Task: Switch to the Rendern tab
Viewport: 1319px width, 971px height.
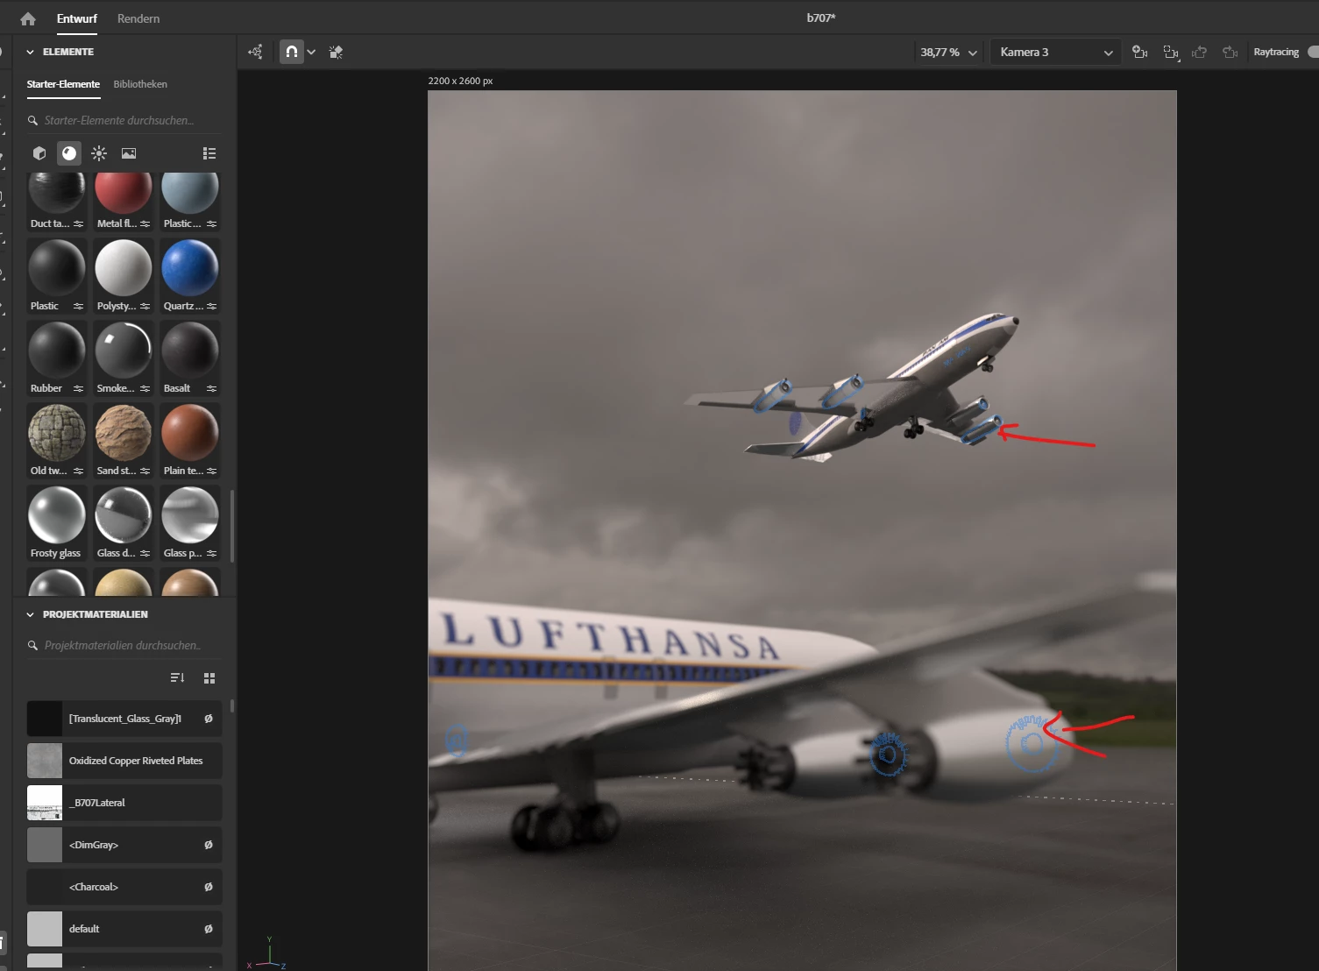Action: (138, 18)
